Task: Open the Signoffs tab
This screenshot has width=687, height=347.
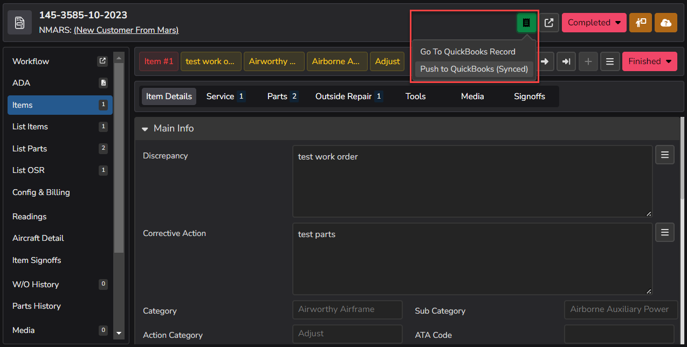Action: tap(530, 96)
